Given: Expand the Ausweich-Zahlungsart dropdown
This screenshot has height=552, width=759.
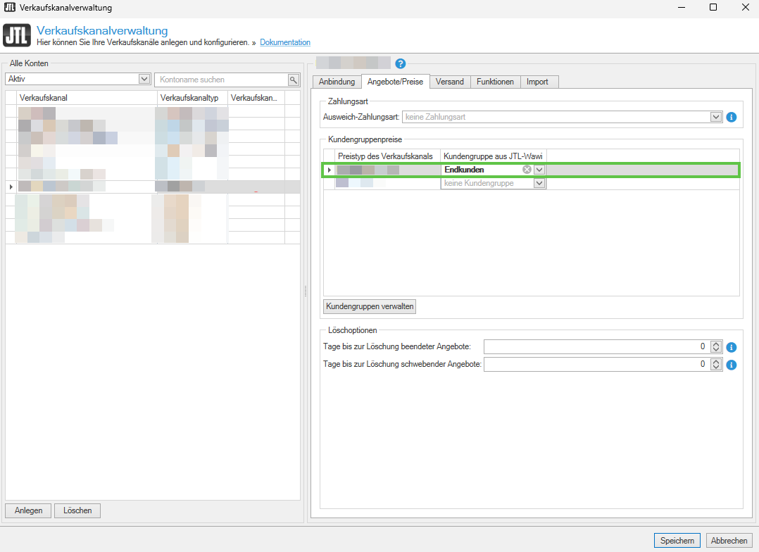Looking at the screenshot, I should 716,117.
